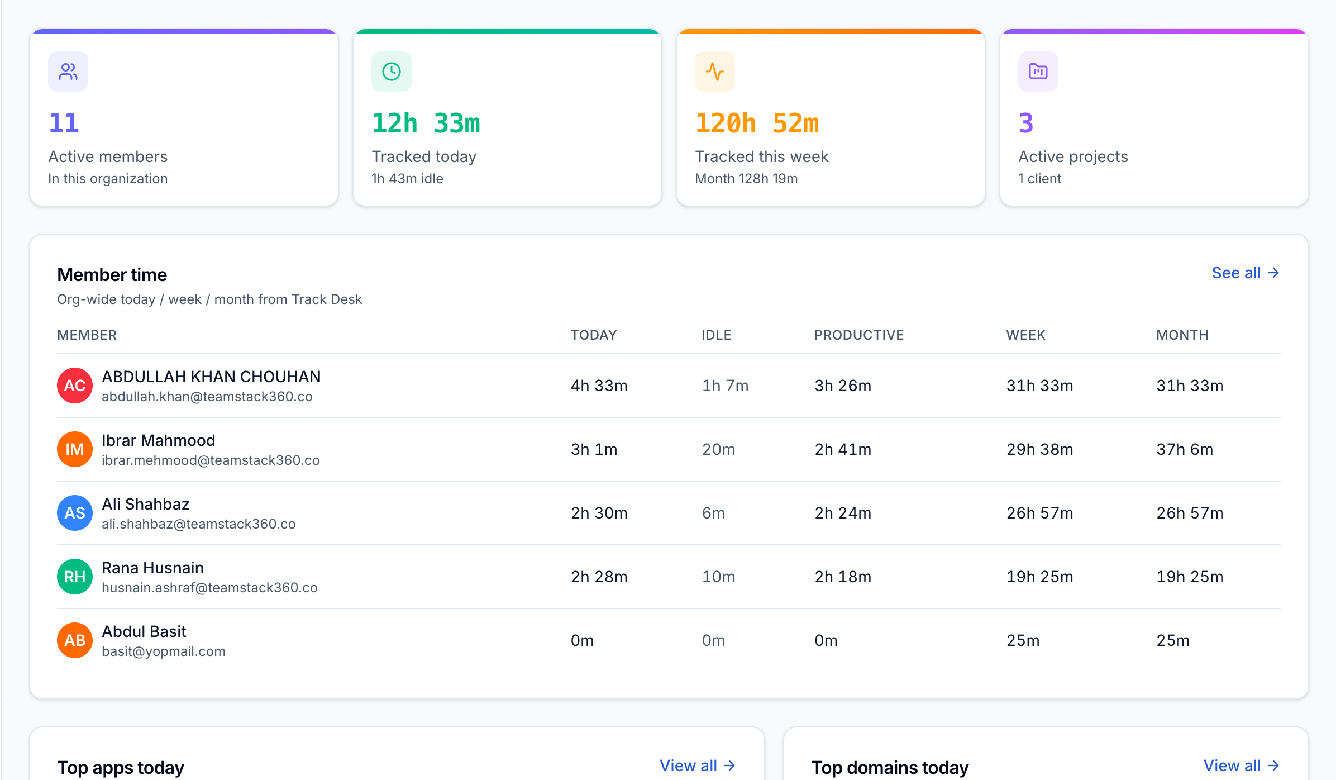Click the TODAY column header
The height and width of the screenshot is (780, 1336).
(594, 335)
